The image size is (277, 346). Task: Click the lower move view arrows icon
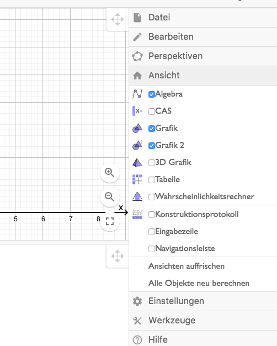(118, 256)
